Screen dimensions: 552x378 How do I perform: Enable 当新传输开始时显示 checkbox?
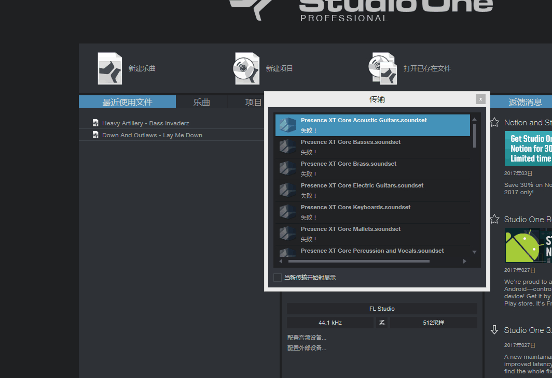278,278
